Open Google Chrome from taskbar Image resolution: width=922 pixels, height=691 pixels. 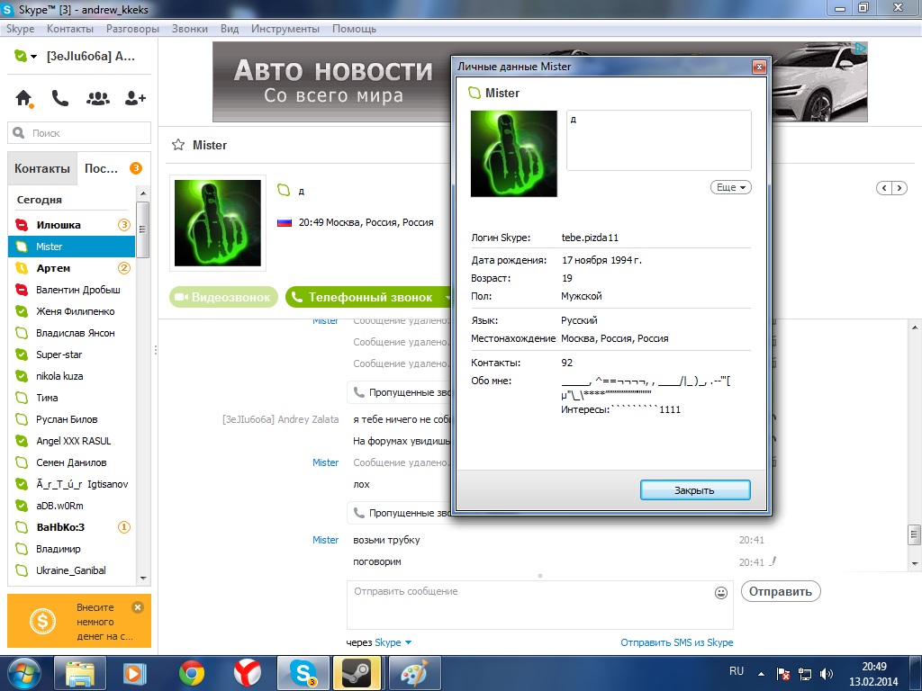pyautogui.click(x=192, y=673)
